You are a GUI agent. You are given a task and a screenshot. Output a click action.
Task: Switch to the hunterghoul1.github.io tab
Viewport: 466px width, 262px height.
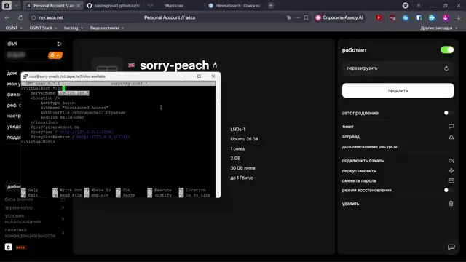click(114, 6)
